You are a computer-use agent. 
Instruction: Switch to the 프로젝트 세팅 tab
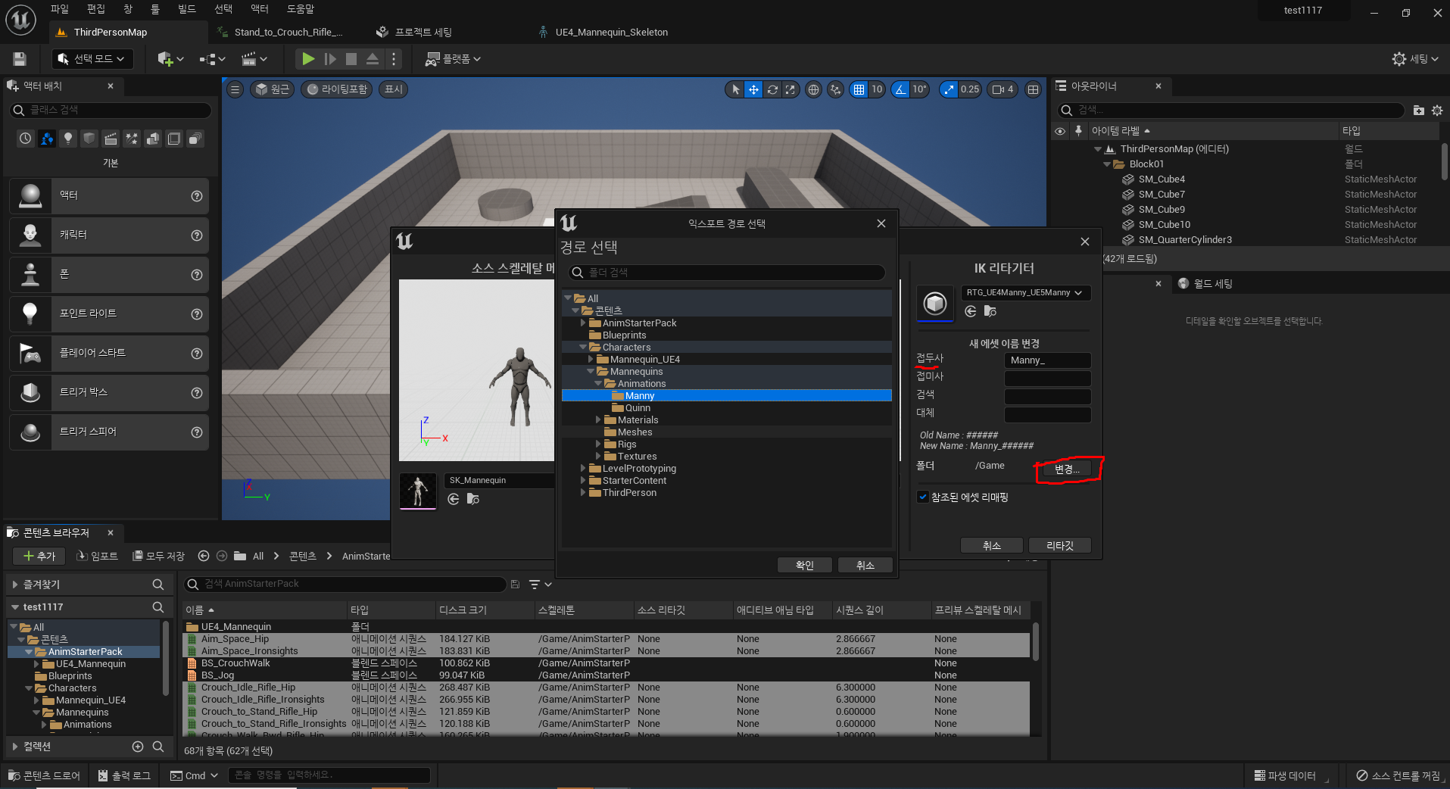(x=423, y=32)
